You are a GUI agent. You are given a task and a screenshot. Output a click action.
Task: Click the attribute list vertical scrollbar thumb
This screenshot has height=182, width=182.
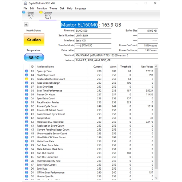[x=156, y=118]
